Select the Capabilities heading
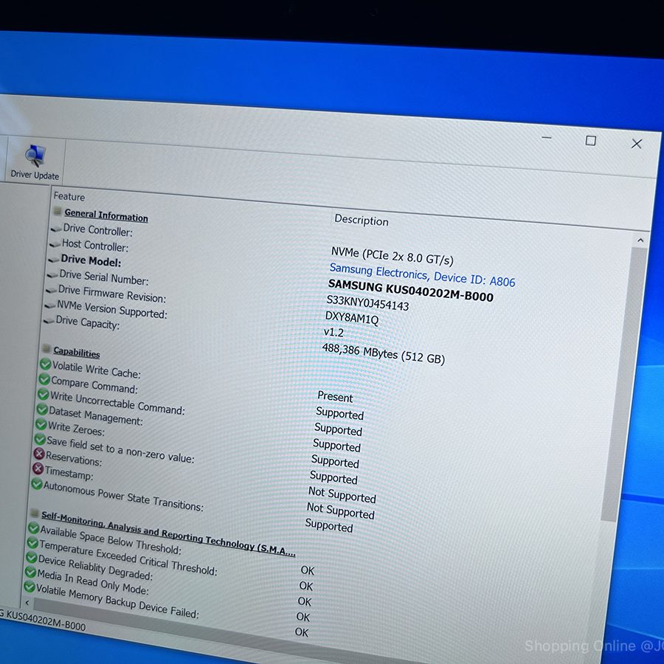 coord(77,352)
